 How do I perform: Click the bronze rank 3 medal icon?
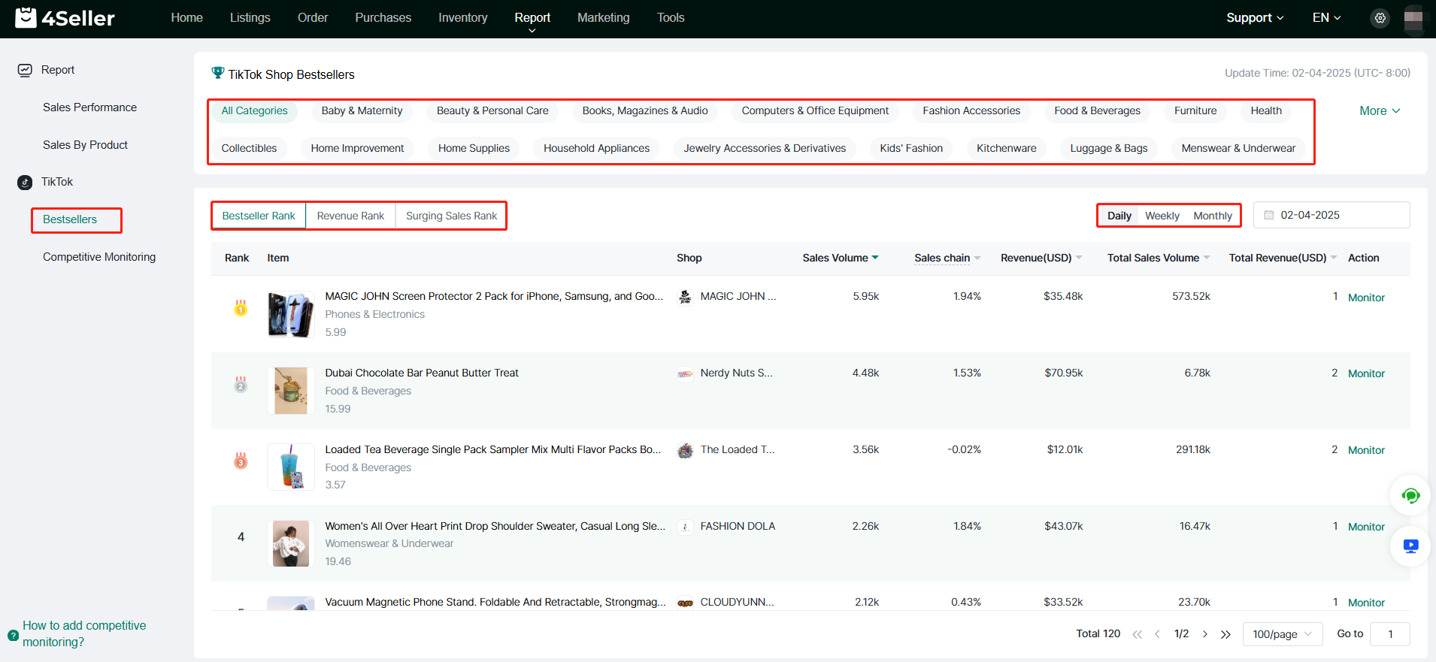pyautogui.click(x=241, y=461)
